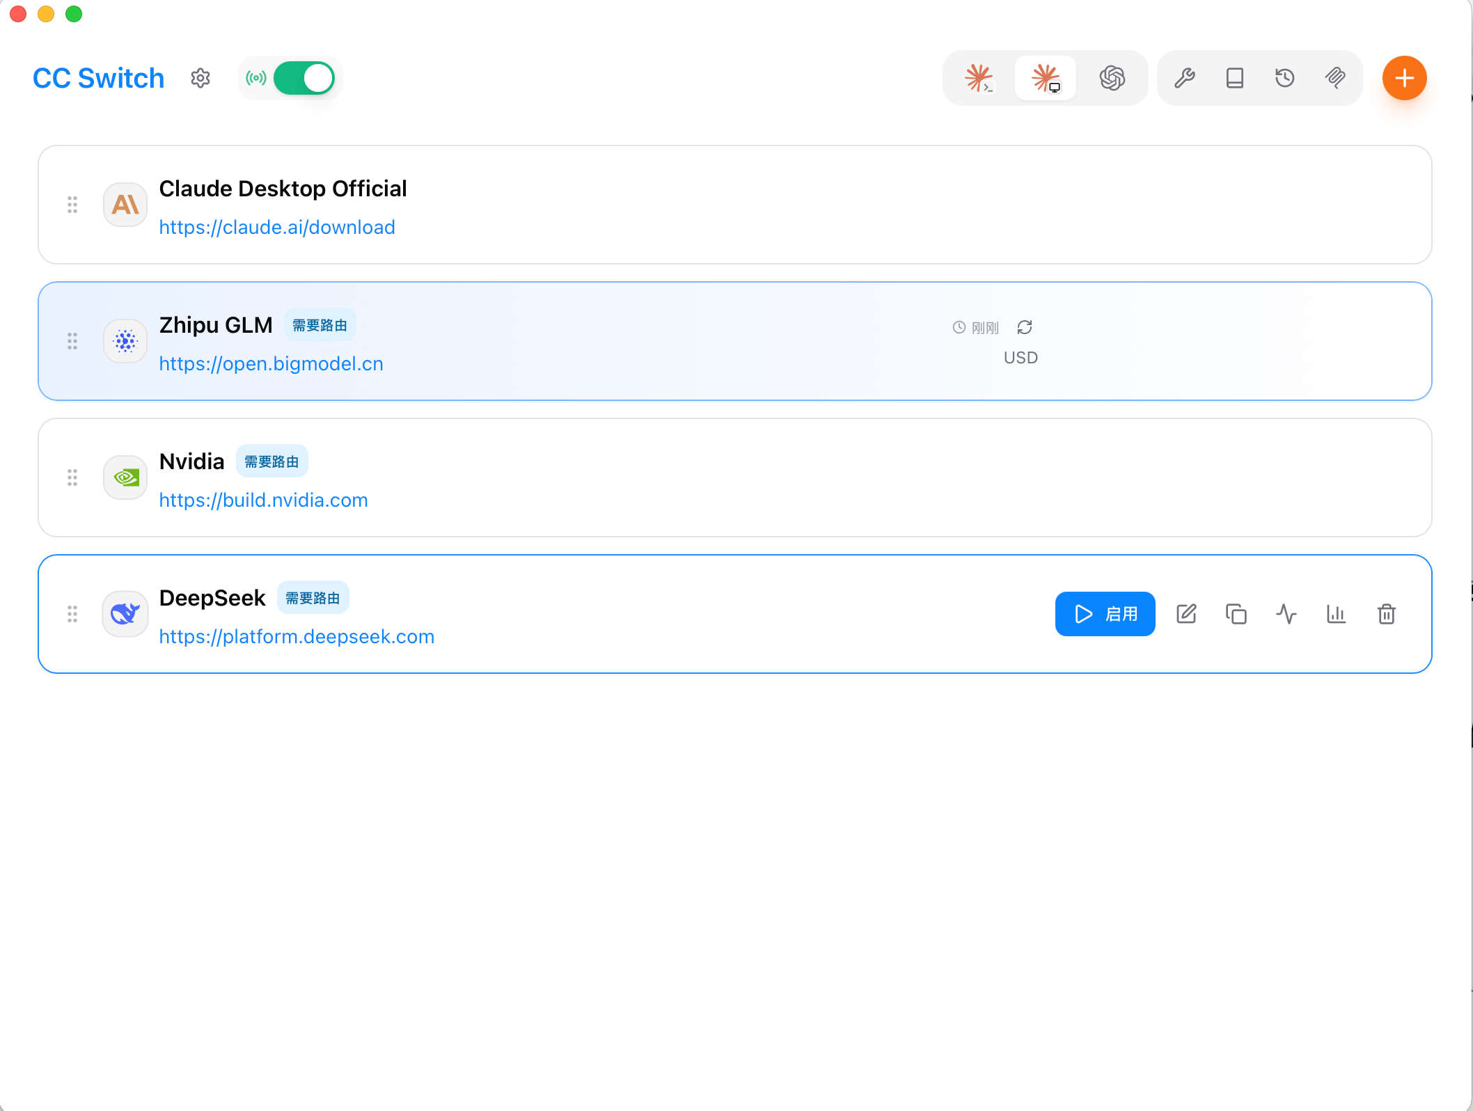Switch to the Claude Desktop tab
The width and height of the screenshot is (1473, 1111).
pos(1046,78)
